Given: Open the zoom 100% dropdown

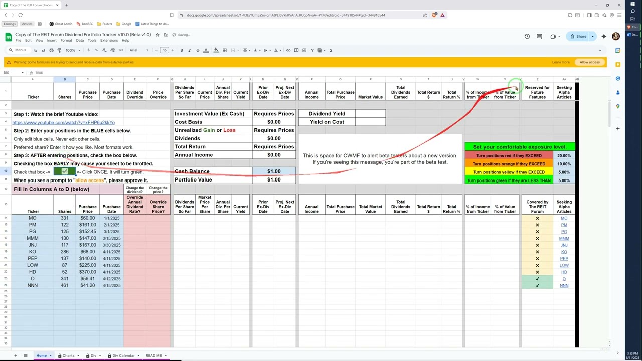Looking at the screenshot, I should [72, 50].
